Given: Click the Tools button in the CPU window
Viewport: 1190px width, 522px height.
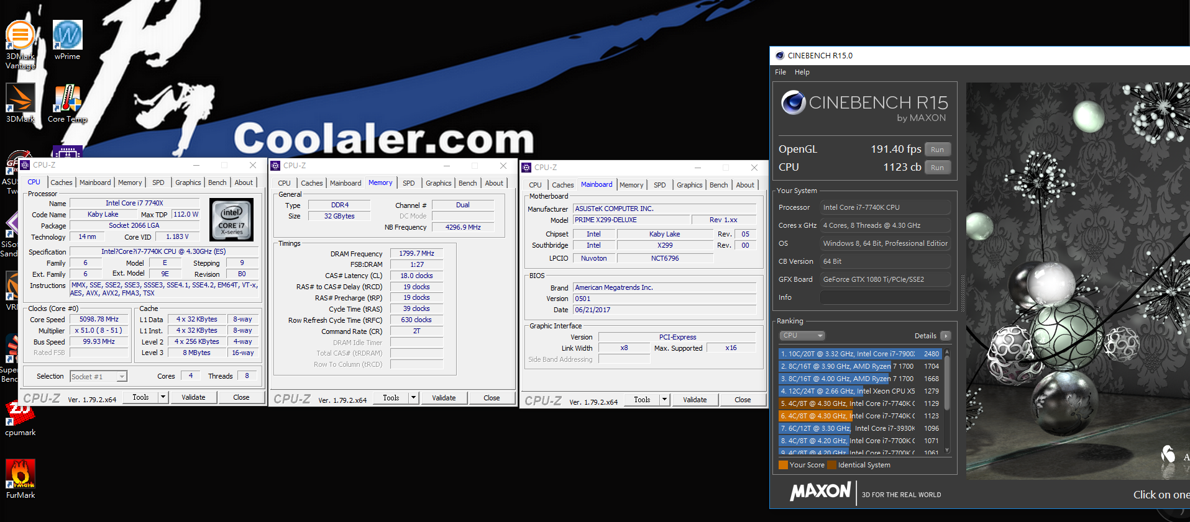Looking at the screenshot, I should (140, 397).
